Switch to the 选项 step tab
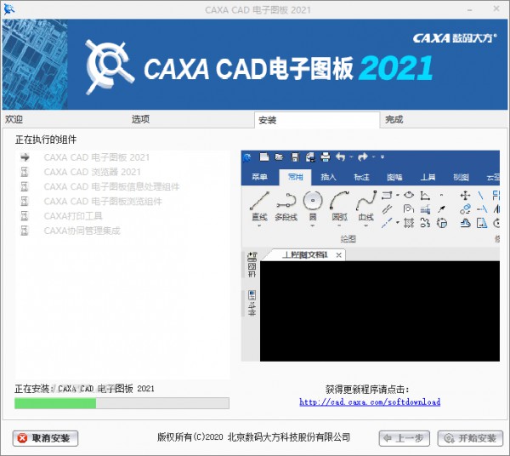This screenshot has height=456, width=510. pos(140,120)
